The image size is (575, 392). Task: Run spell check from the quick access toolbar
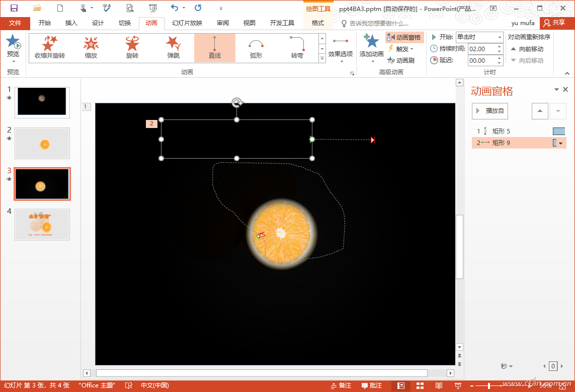(x=107, y=8)
